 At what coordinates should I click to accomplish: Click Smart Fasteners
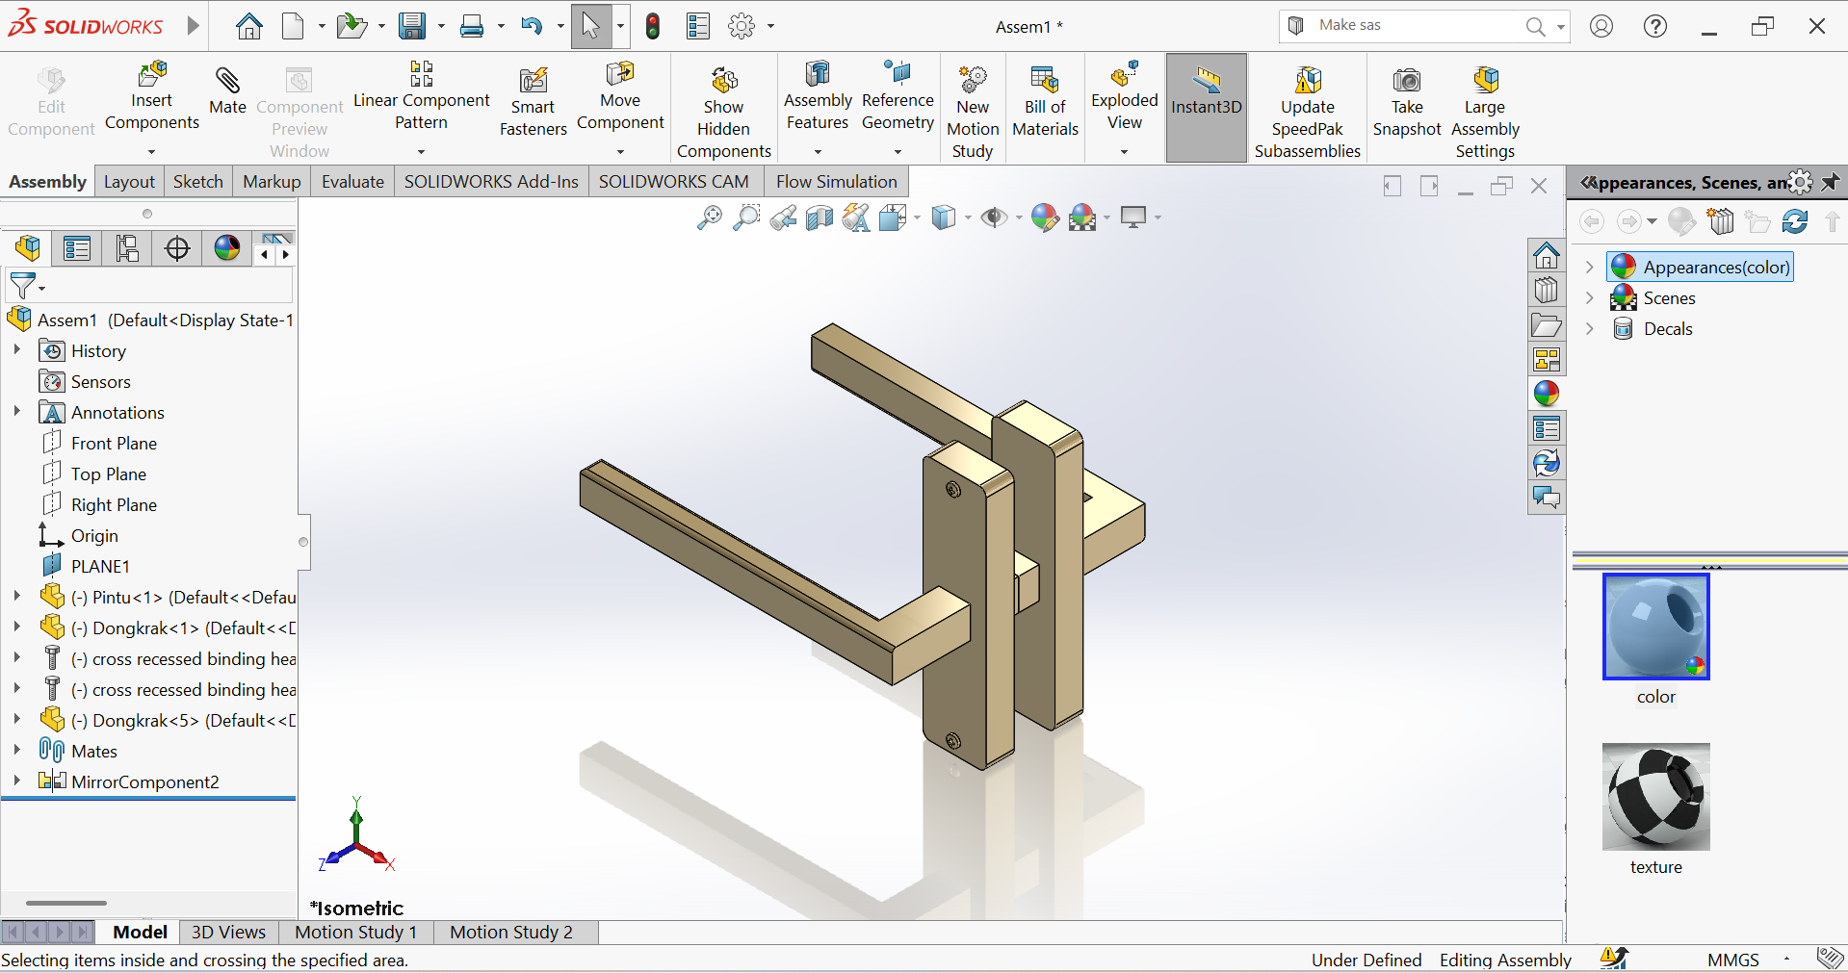pyautogui.click(x=534, y=103)
